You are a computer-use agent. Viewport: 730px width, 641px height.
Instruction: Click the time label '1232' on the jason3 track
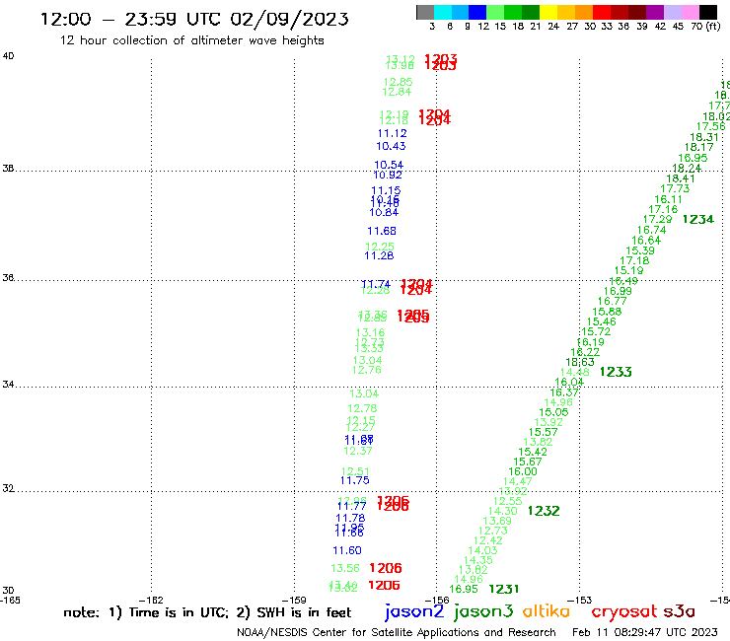(x=544, y=511)
